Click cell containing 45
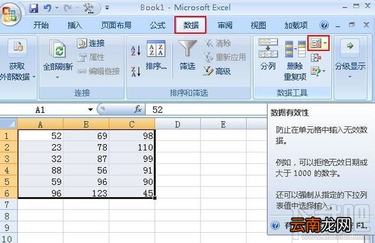Viewport: 375px width, 243px height. (132, 193)
